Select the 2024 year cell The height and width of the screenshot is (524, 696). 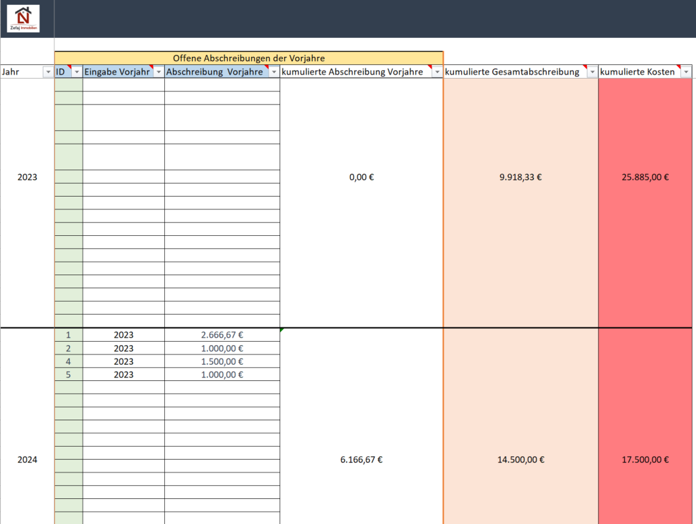click(x=27, y=460)
